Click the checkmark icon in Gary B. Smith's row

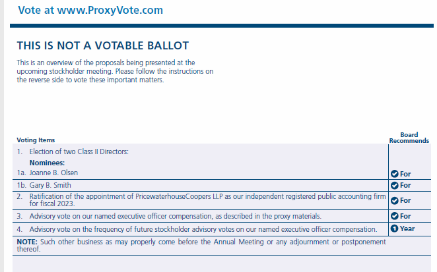click(x=395, y=185)
